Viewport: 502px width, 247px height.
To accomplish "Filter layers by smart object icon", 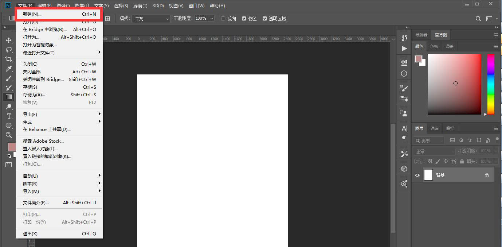I will pos(487,140).
